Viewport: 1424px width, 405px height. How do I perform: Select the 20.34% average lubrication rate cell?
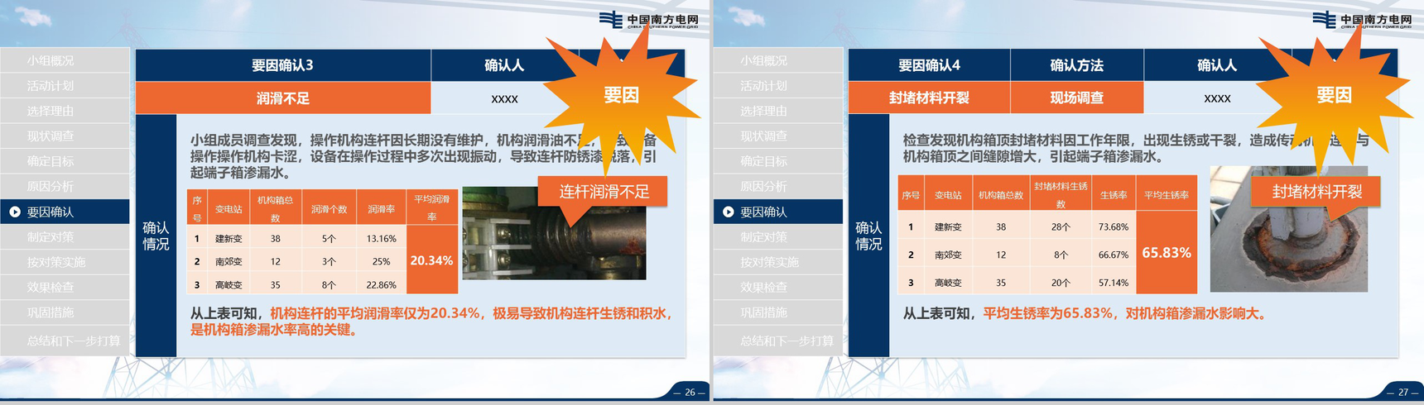[x=431, y=260]
